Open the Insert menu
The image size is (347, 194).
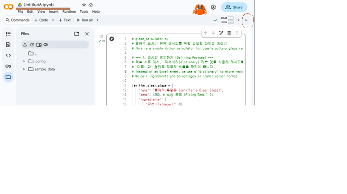tap(54, 12)
